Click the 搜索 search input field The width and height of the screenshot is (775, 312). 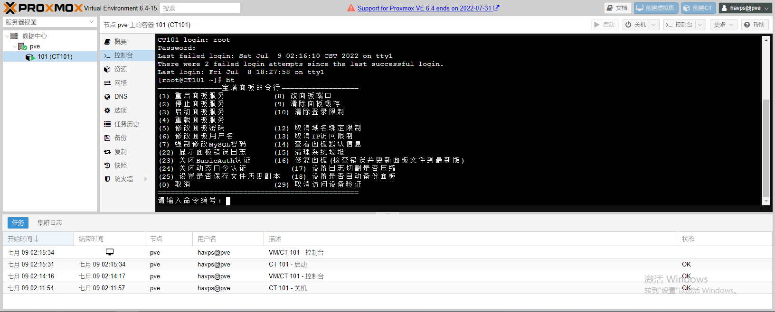(x=199, y=8)
